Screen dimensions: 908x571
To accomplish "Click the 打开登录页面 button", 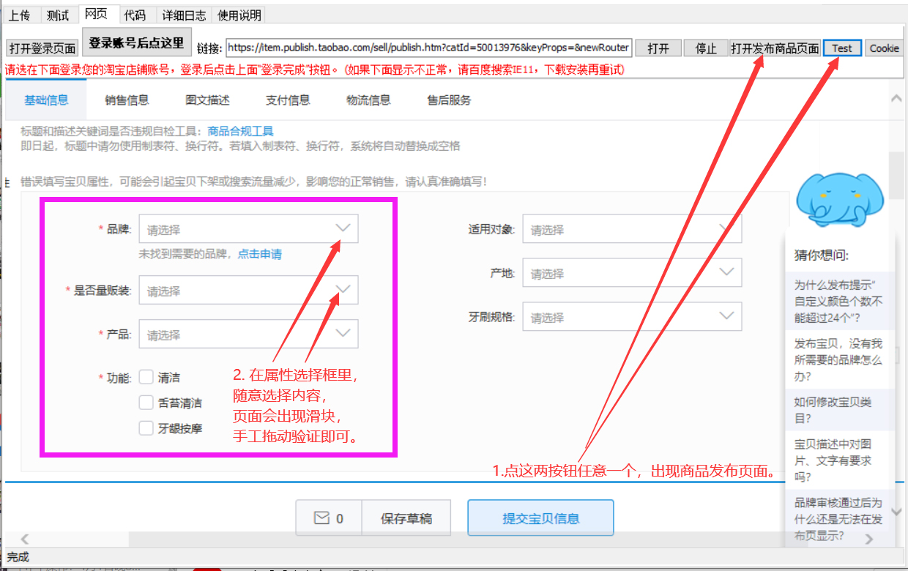I will click(42, 48).
